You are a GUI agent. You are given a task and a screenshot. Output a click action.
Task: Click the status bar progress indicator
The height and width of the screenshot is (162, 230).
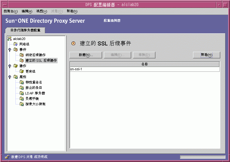[x=203, y=157]
